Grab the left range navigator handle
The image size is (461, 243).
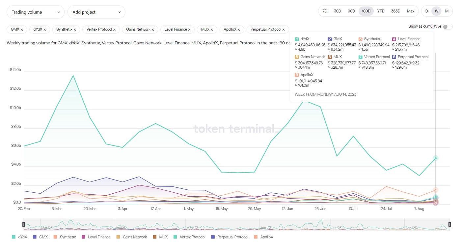tap(23, 224)
